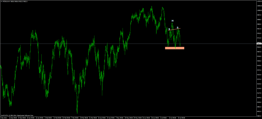262x119 pixels.
Task: Click the 9908.0 price scale label
Action: click(259, 19)
